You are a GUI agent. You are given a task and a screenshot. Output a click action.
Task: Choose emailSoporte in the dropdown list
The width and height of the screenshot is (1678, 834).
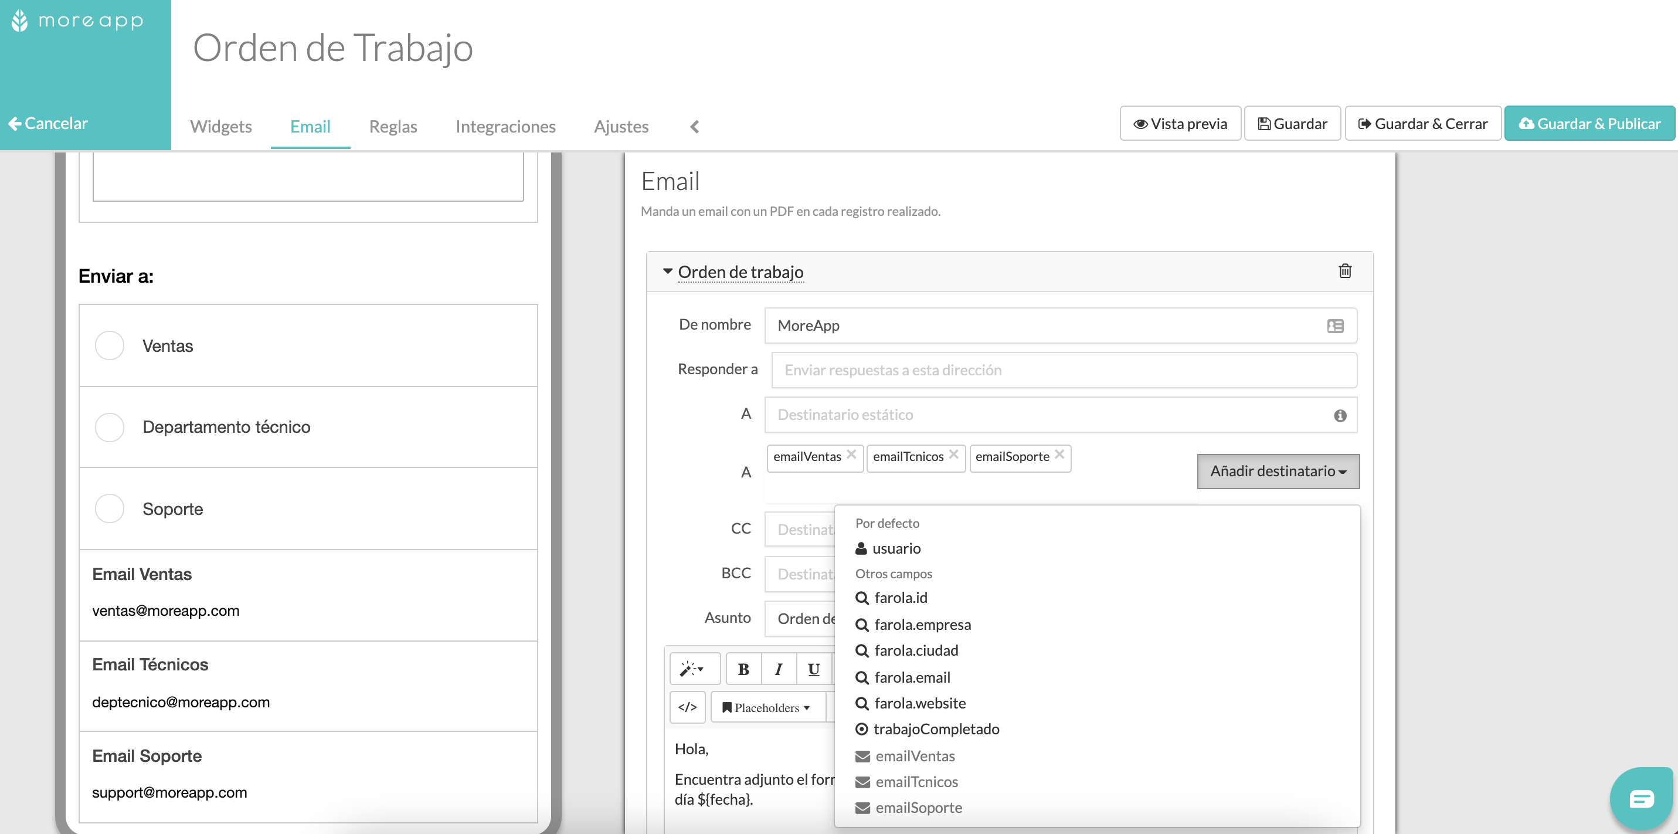click(x=1096, y=808)
